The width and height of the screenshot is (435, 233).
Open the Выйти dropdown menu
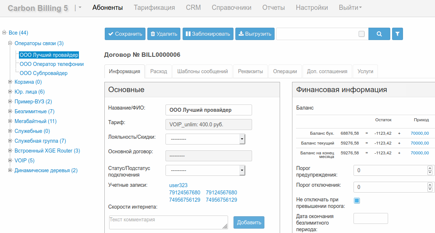coord(350,7)
